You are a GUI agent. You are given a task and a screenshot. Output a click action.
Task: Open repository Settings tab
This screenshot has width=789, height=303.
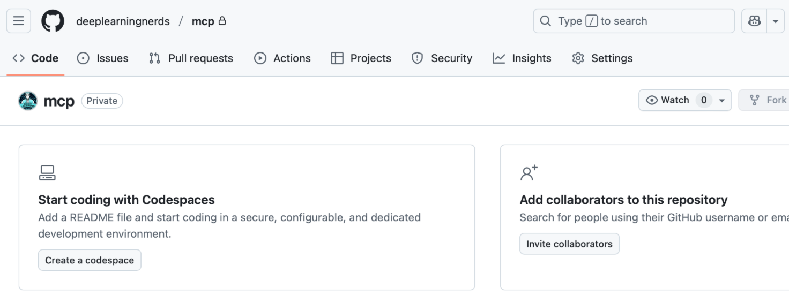click(602, 58)
